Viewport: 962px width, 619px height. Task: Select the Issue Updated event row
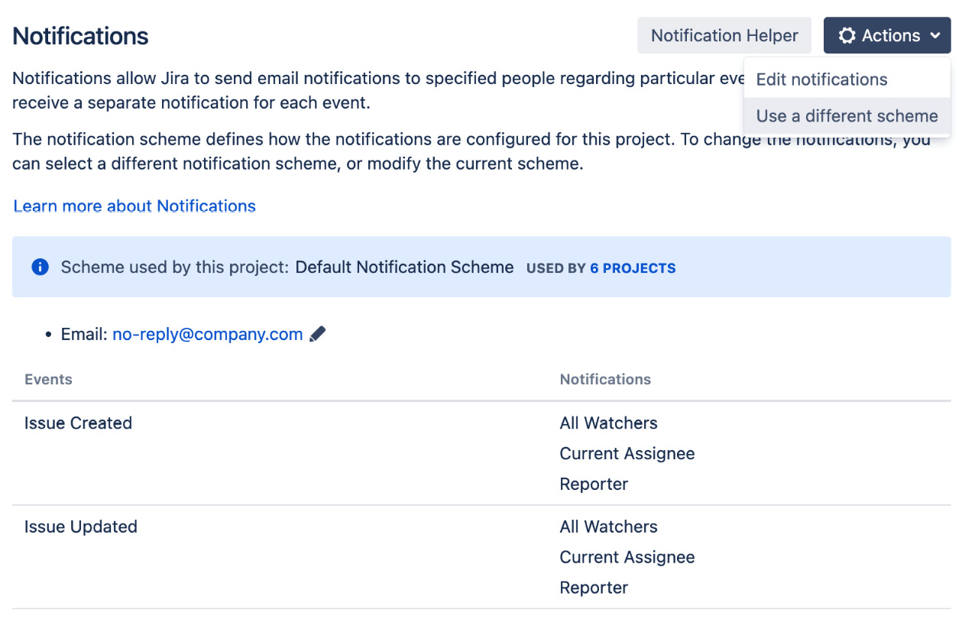click(80, 527)
